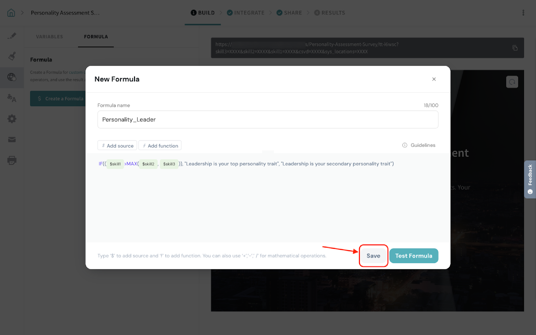Open the three-dot more options menu
The height and width of the screenshot is (335, 536).
523,13
